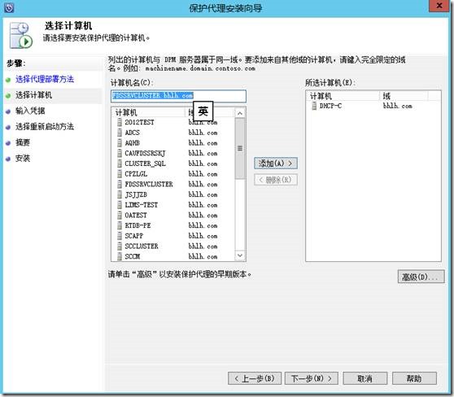Image resolution: width=454 pixels, height=397 pixels.
Task: Click the 添加(A) > button
Action: tap(276, 164)
